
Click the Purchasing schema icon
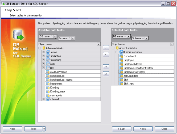click(x=48, y=60)
